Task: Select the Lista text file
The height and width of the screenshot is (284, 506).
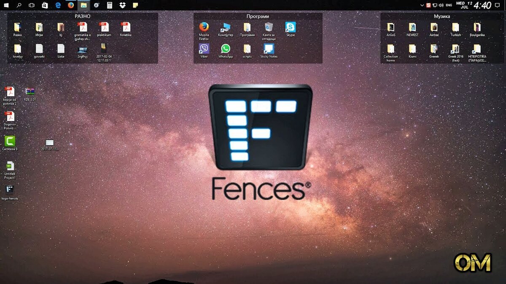Action: pyautogui.click(x=61, y=50)
